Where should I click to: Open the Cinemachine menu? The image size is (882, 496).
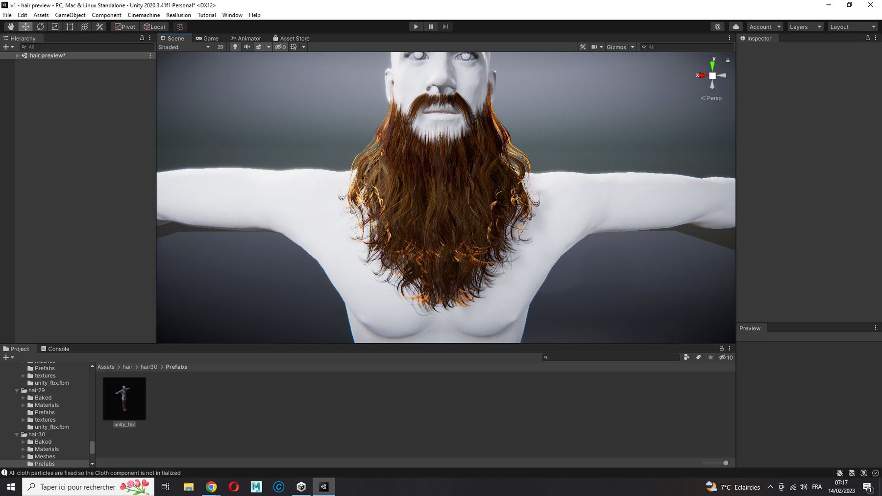point(144,15)
